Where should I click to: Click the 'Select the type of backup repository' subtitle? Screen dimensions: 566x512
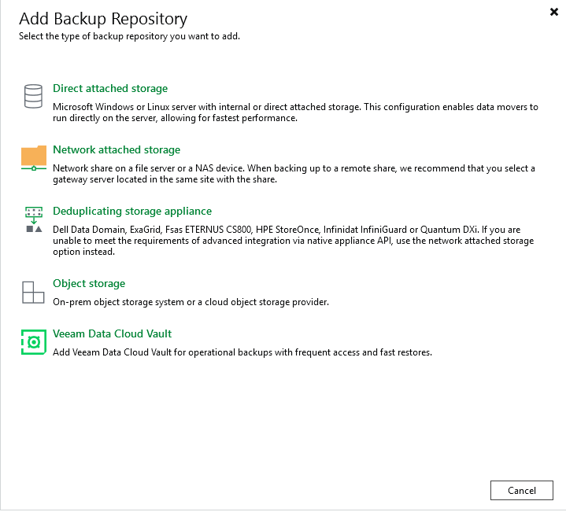[129, 36]
